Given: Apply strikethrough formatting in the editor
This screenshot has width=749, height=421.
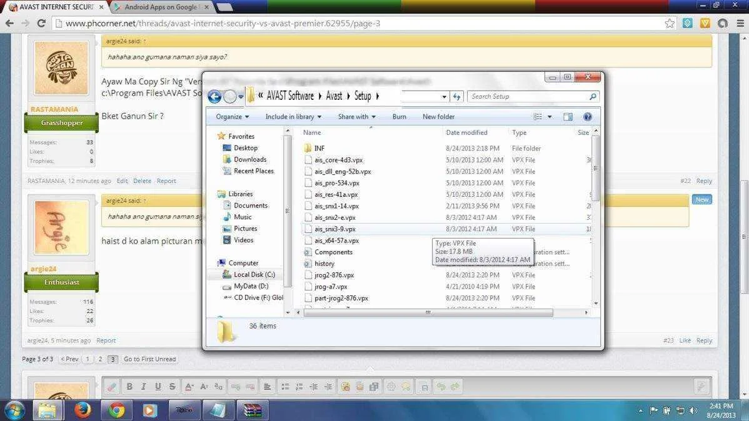Looking at the screenshot, I should [x=172, y=387].
